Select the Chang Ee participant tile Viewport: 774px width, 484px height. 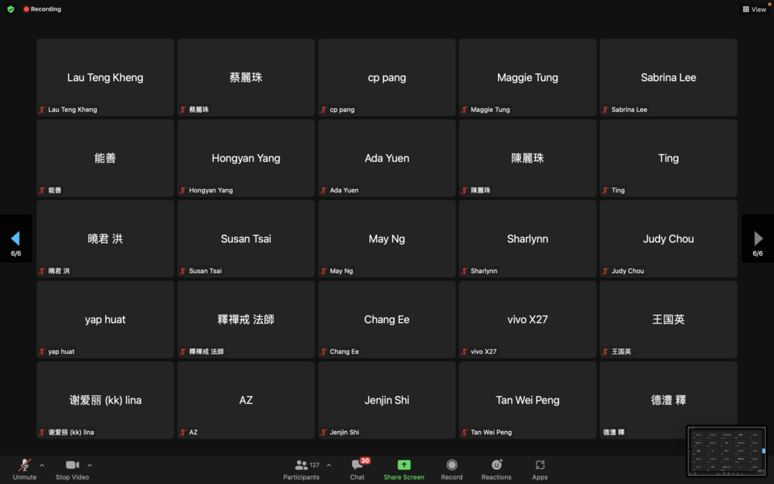pyautogui.click(x=386, y=319)
